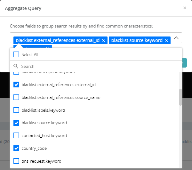
Task: Check the partially visible blacklist.description.keyword option
Action: [16, 73]
